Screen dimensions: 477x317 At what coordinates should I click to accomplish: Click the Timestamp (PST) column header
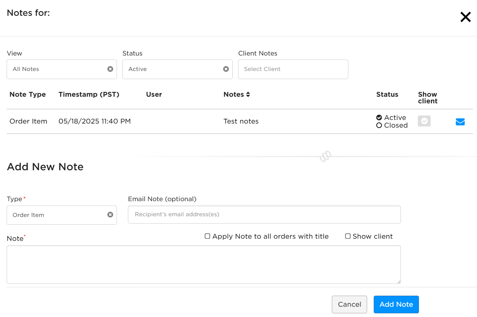[89, 95]
